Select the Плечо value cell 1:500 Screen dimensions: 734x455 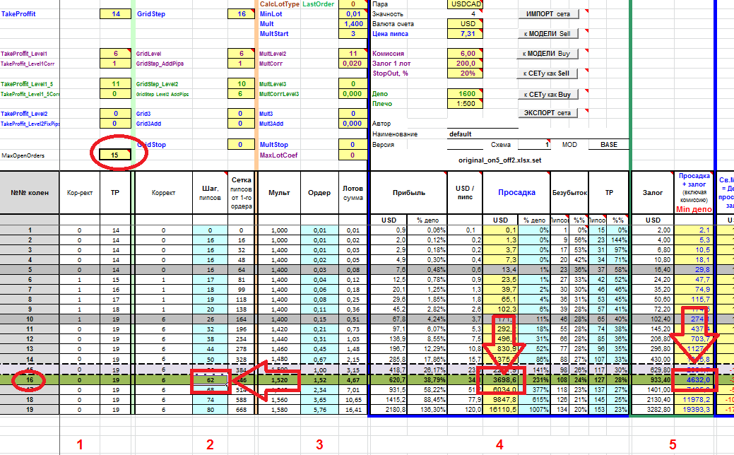point(466,103)
